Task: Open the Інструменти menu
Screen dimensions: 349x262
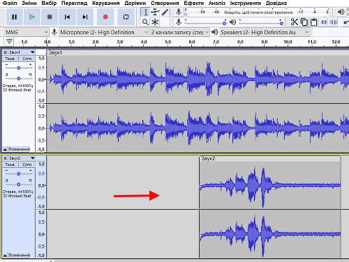Action: pyautogui.click(x=246, y=3)
